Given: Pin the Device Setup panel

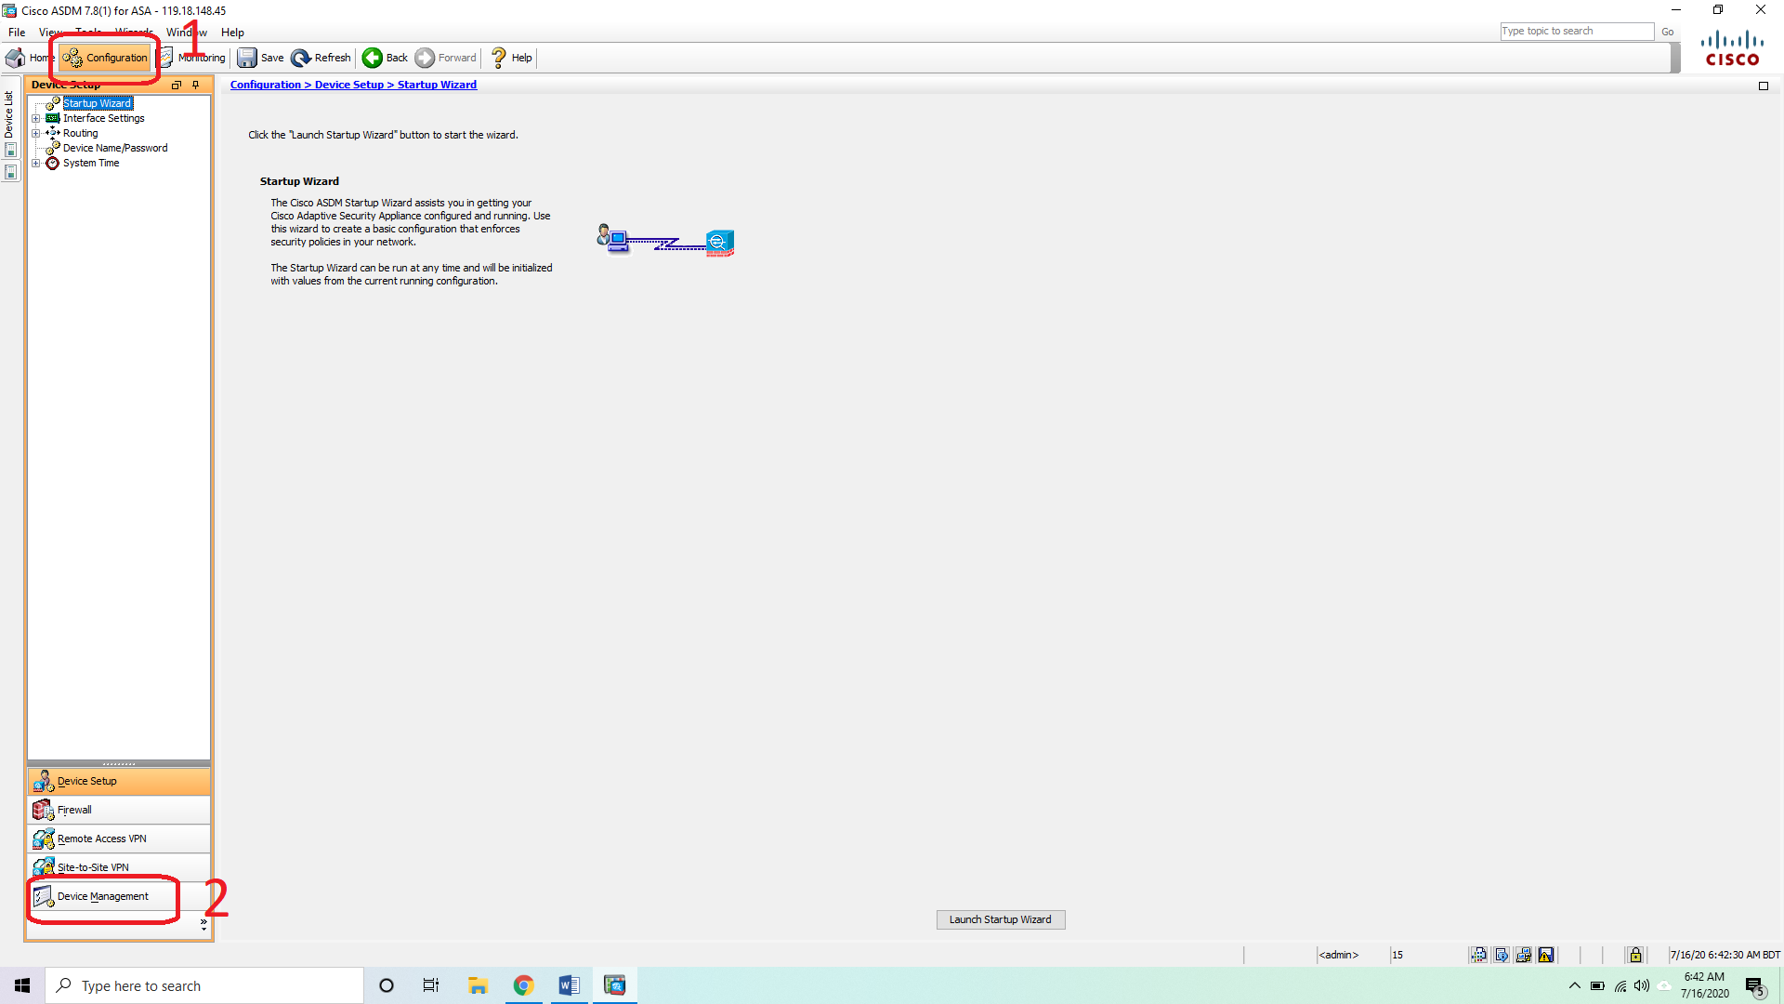Looking at the screenshot, I should pos(196,85).
